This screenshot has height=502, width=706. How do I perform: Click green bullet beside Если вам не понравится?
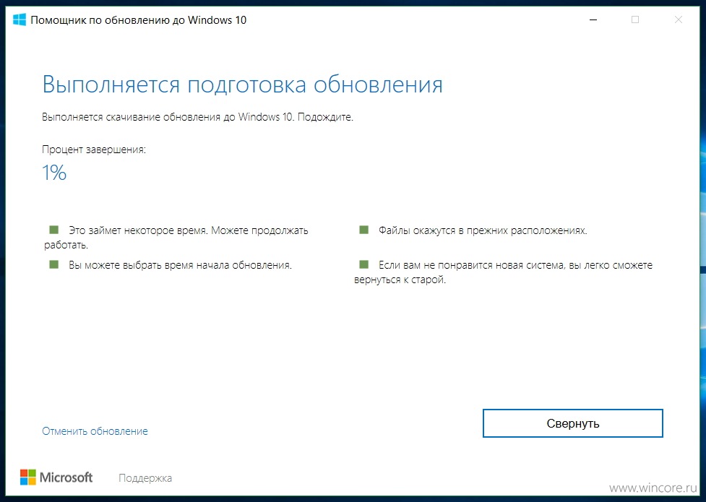coord(363,264)
